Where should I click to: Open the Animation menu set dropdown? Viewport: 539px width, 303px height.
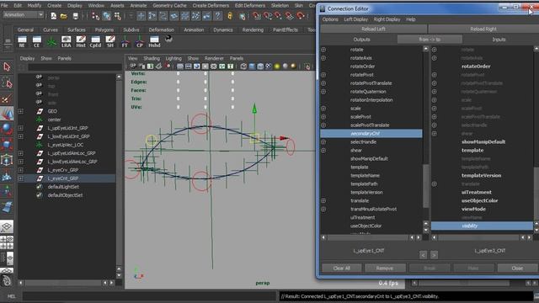(24, 15)
